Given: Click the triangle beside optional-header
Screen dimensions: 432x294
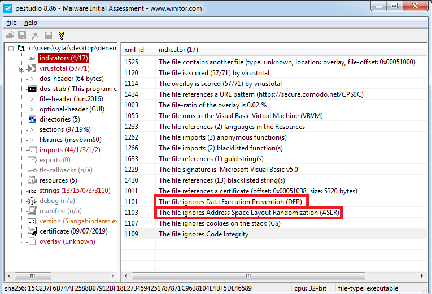Looking at the screenshot, I should point(32,109).
